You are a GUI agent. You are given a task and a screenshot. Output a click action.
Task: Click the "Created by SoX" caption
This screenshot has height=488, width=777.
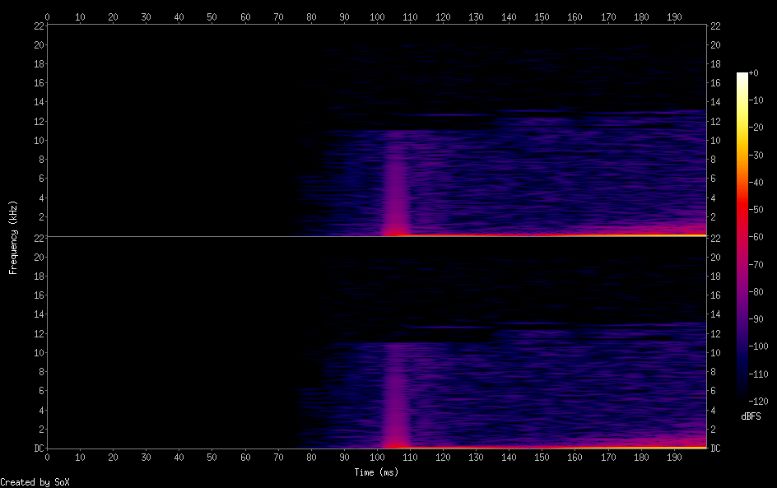(x=35, y=482)
